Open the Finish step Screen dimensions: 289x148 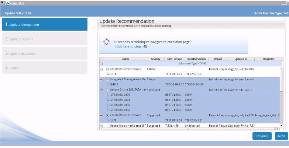[x=45, y=68]
